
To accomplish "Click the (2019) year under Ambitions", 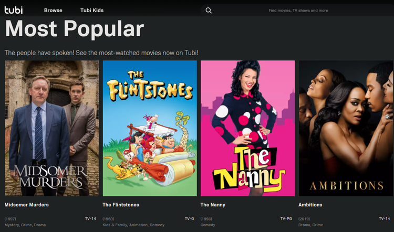I will coord(304,219).
